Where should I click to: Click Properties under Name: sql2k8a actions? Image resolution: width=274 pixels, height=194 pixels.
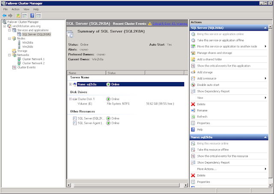point(203,182)
